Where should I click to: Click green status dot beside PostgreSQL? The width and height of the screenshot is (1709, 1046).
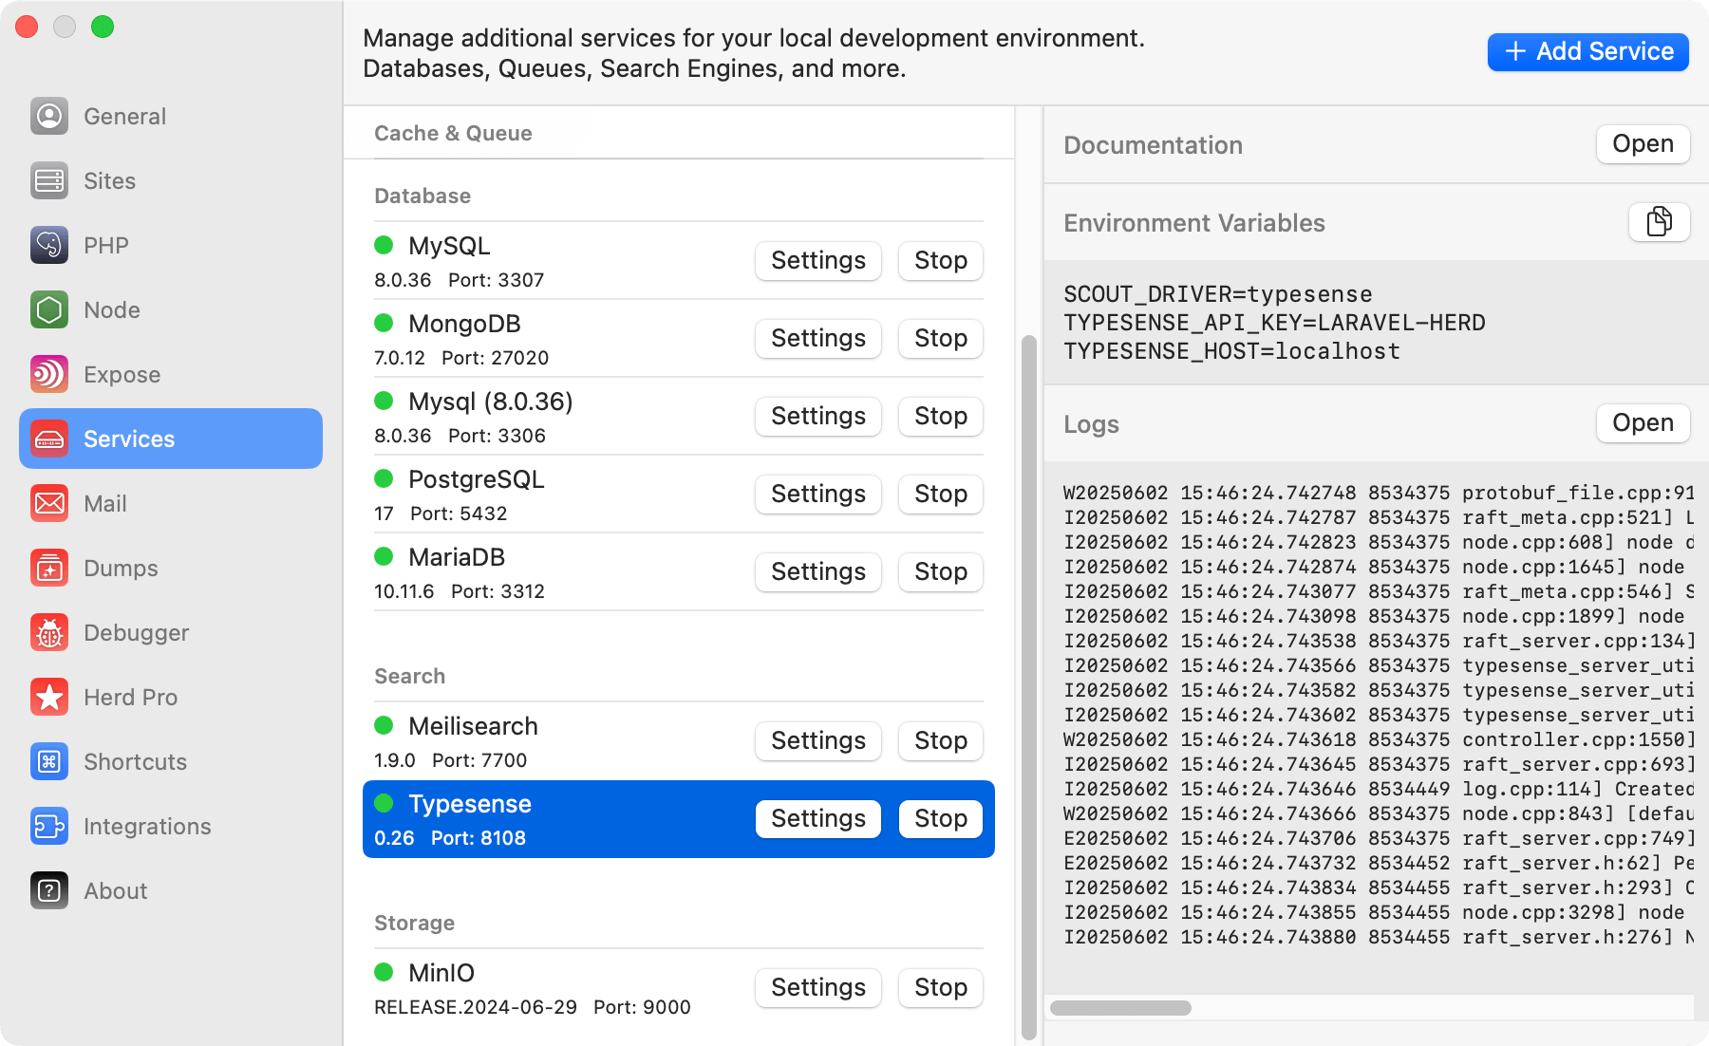(x=384, y=478)
